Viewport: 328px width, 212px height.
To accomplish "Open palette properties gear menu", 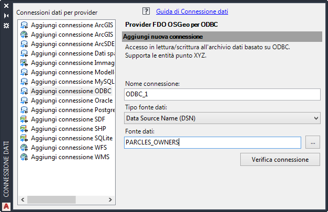I will [6, 25].
